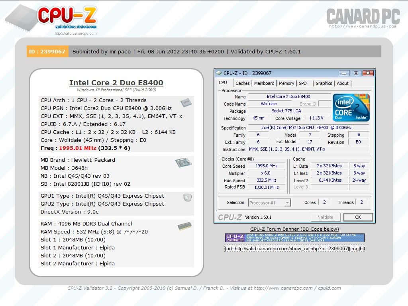Open the Memory tab

[286, 83]
